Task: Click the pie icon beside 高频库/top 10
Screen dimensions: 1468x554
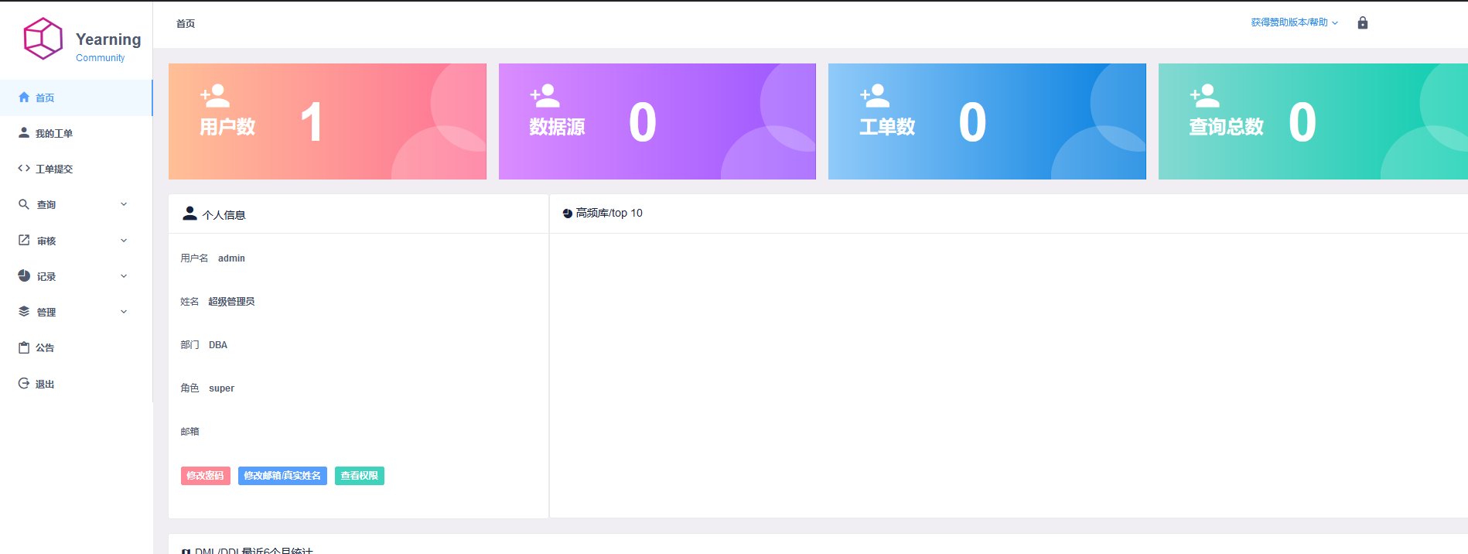Action: click(568, 214)
